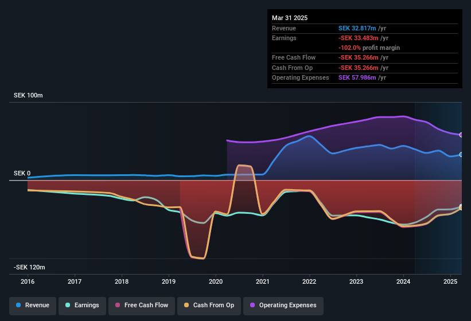471x321 pixels.
Task: Click the SEK 57.986m operating expenses value
Action: tap(357, 78)
